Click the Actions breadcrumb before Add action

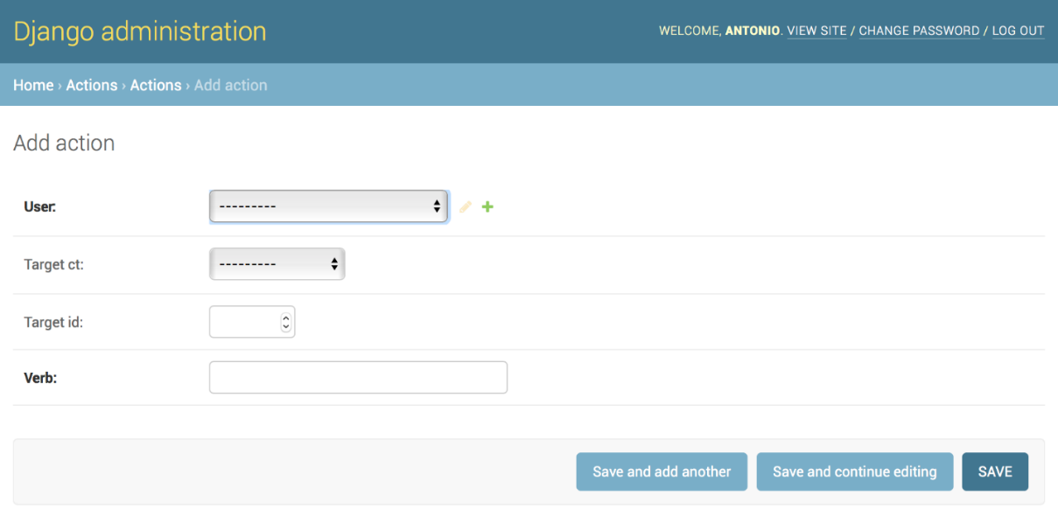[156, 85]
